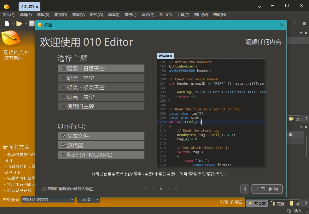This screenshot has height=214, width=309.
Task: Jump to first welcome page dot
Action: 146,189
